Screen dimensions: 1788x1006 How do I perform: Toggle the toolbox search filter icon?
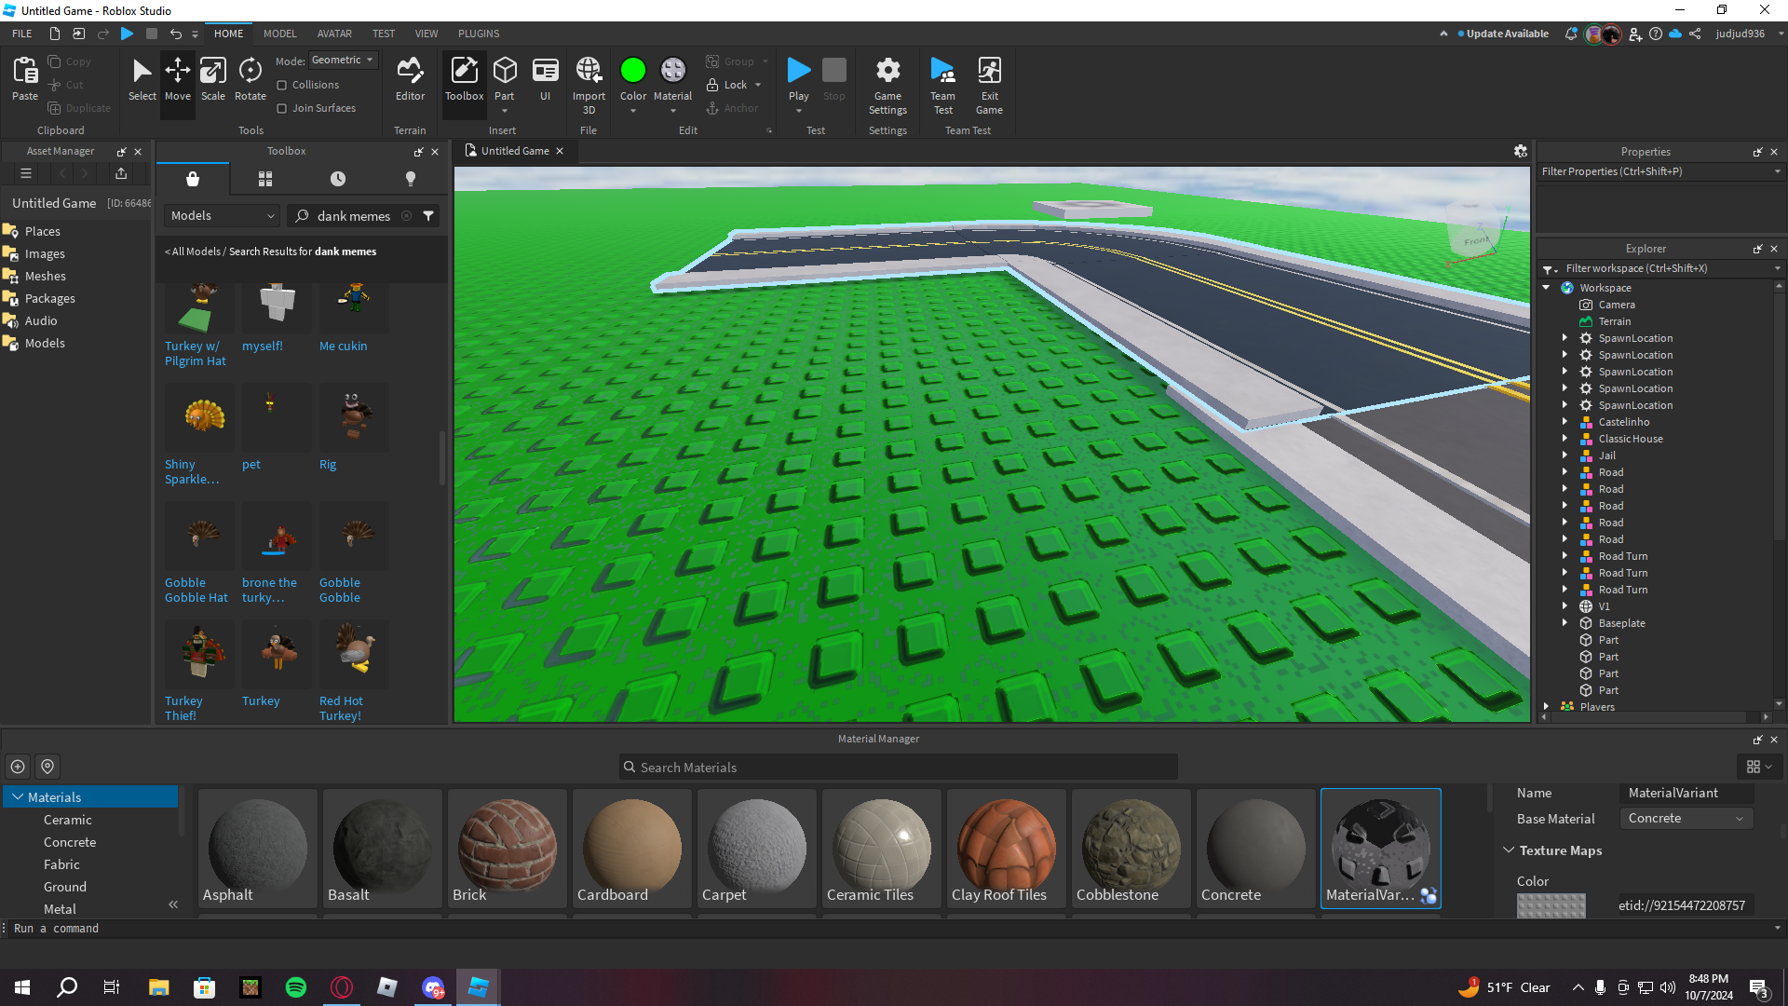pyautogui.click(x=428, y=215)
